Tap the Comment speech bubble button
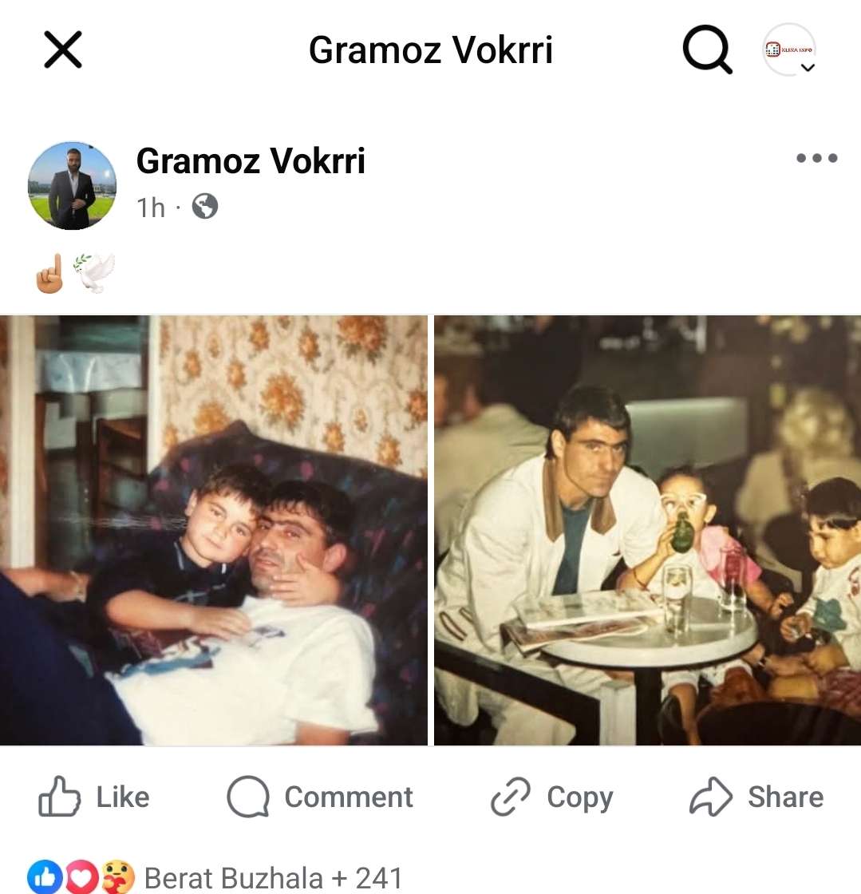861x894 pixels. coord(320,797)
